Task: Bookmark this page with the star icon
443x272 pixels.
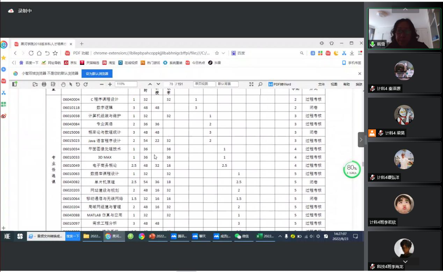Action: click(55, 53)
